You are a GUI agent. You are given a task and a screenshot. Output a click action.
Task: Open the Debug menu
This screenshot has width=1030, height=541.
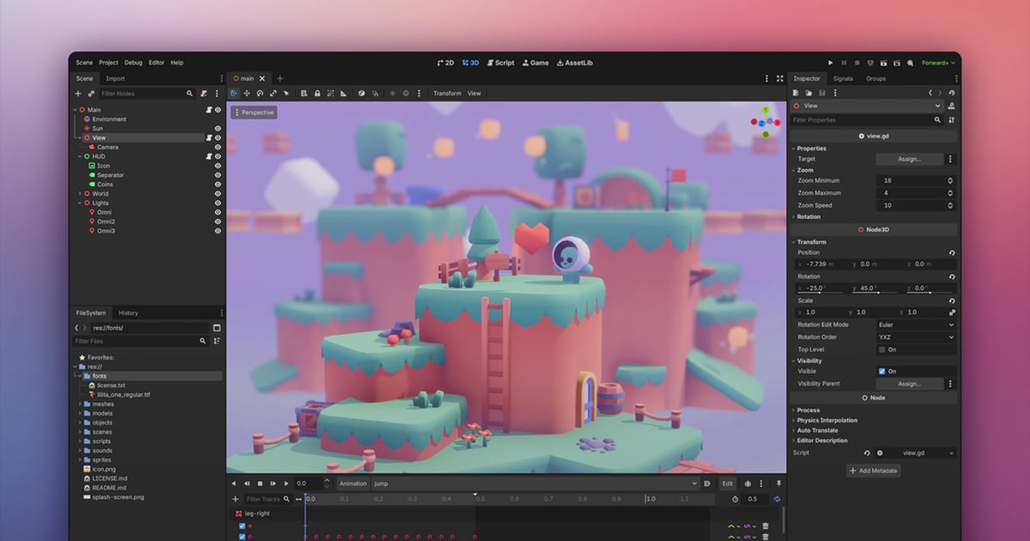point(133,63)
